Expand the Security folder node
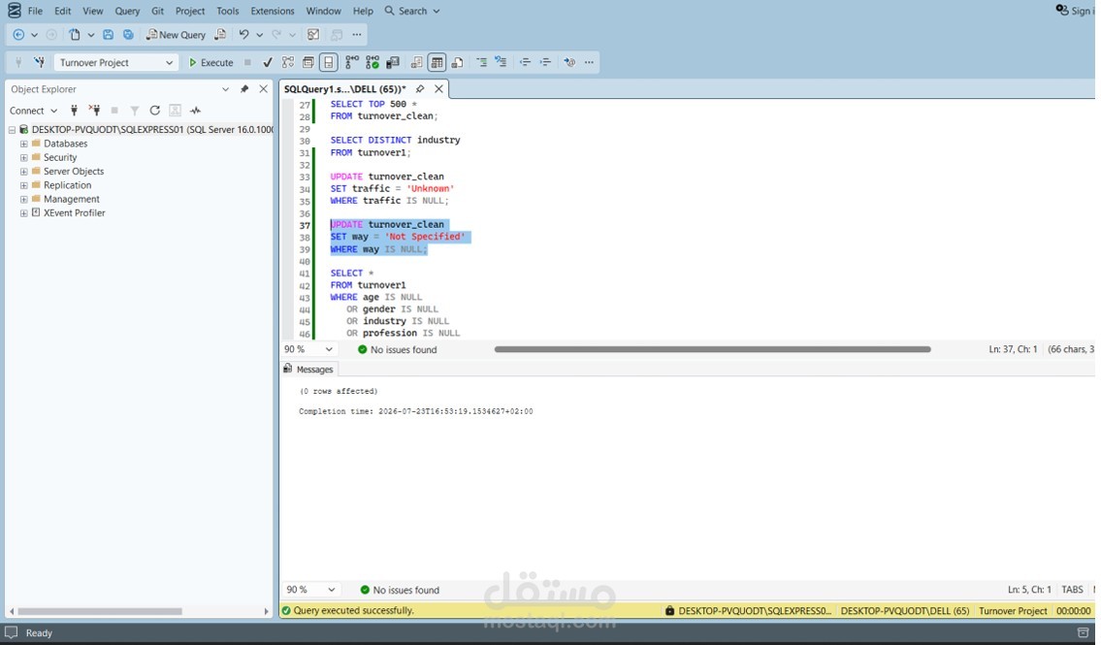This screenshot has width=1101, height=645. click(24, 158)
